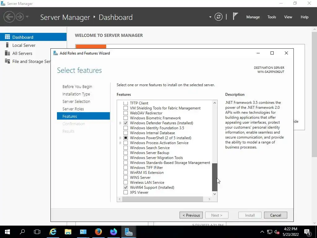Click features list vertical scrollbar thumb
The width and height of the screenshot is (317, 238).
tap(215, 177)
